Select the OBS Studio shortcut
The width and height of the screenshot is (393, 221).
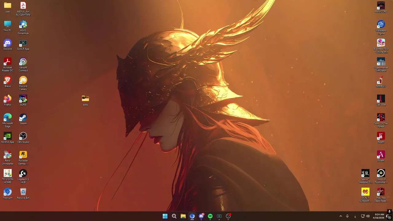click(23, 138)
